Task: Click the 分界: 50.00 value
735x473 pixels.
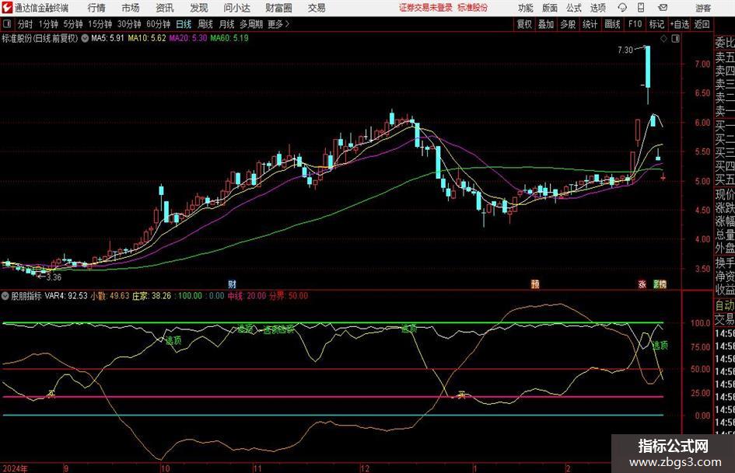Action: (x=289, y=296)
